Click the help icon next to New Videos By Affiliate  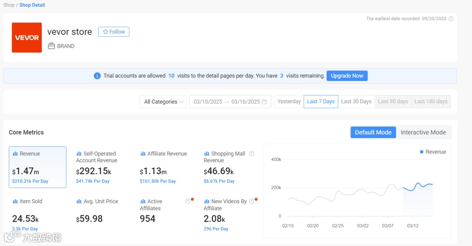[252, 201]
